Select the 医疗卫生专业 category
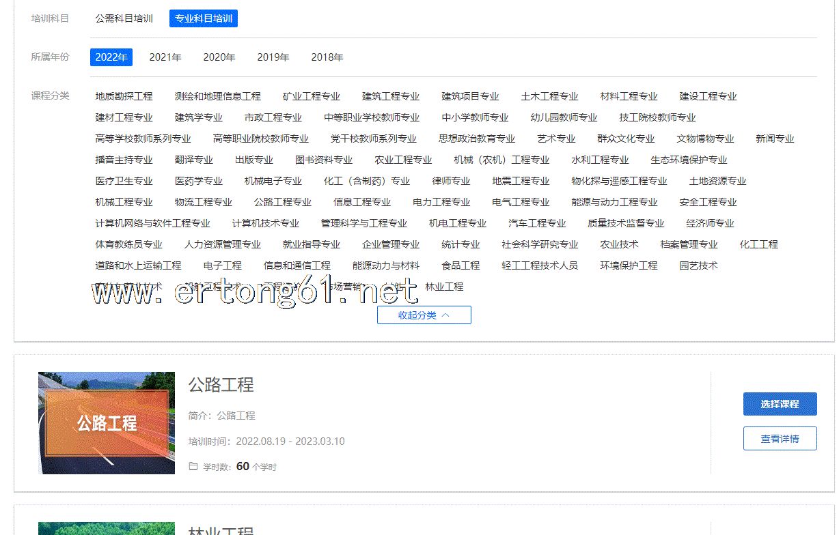 tap(124, 181)
